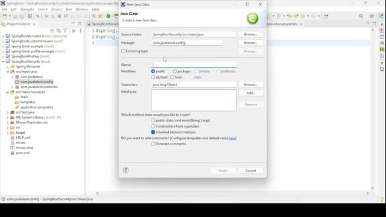Click the 'here' templates configuration link

tap(232, 138)
